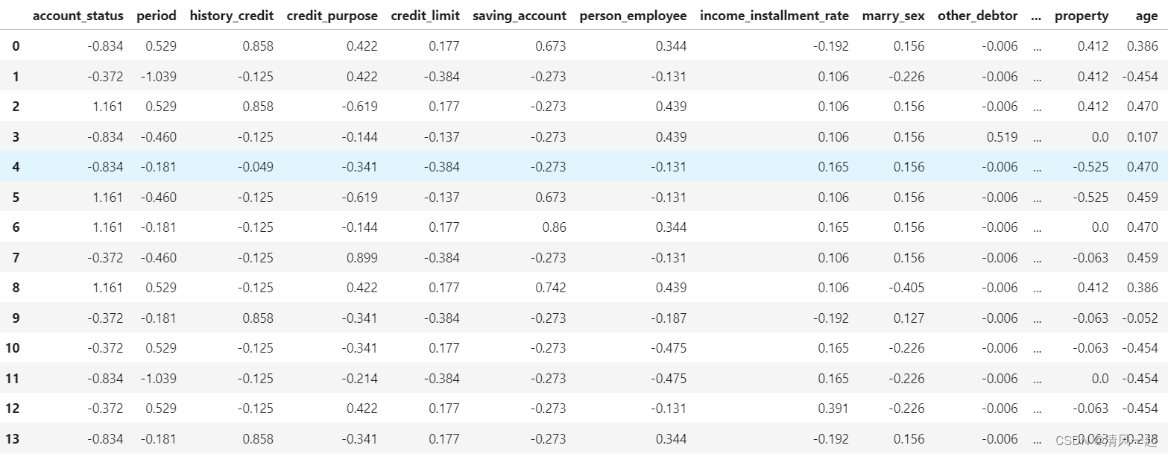The width and height of the screenshot is (1168, 454).
Task: Click person_employee value -0.187 in row 9
Action: pos(669,318)
